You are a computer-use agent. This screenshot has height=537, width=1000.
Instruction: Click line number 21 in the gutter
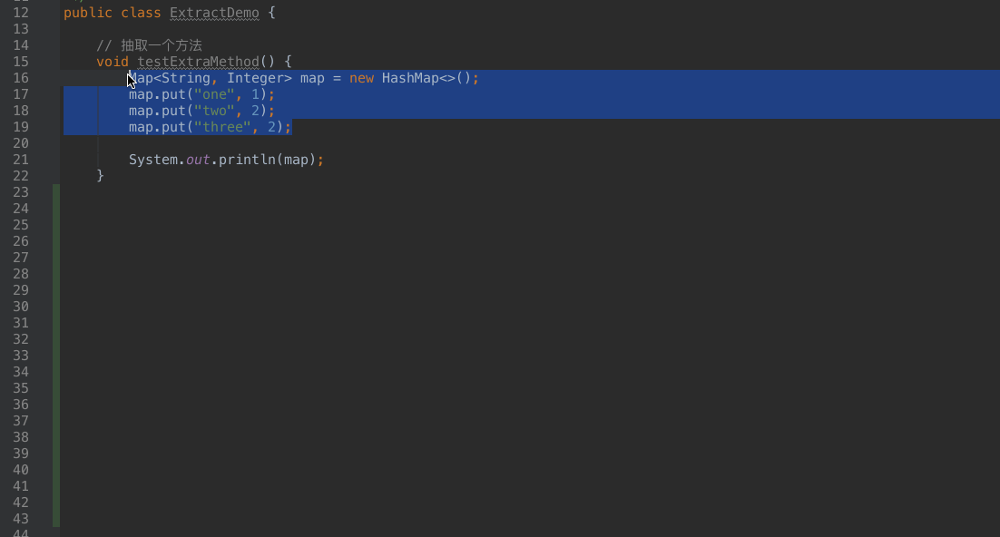click(21, 160)
